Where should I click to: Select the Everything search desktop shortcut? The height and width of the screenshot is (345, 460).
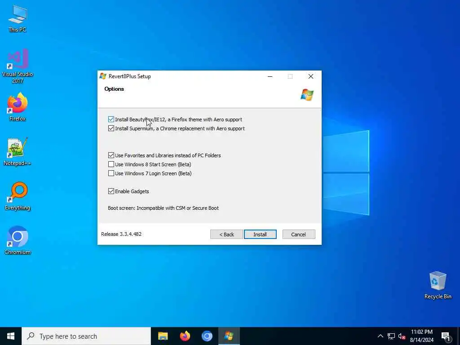coord(18,196)
